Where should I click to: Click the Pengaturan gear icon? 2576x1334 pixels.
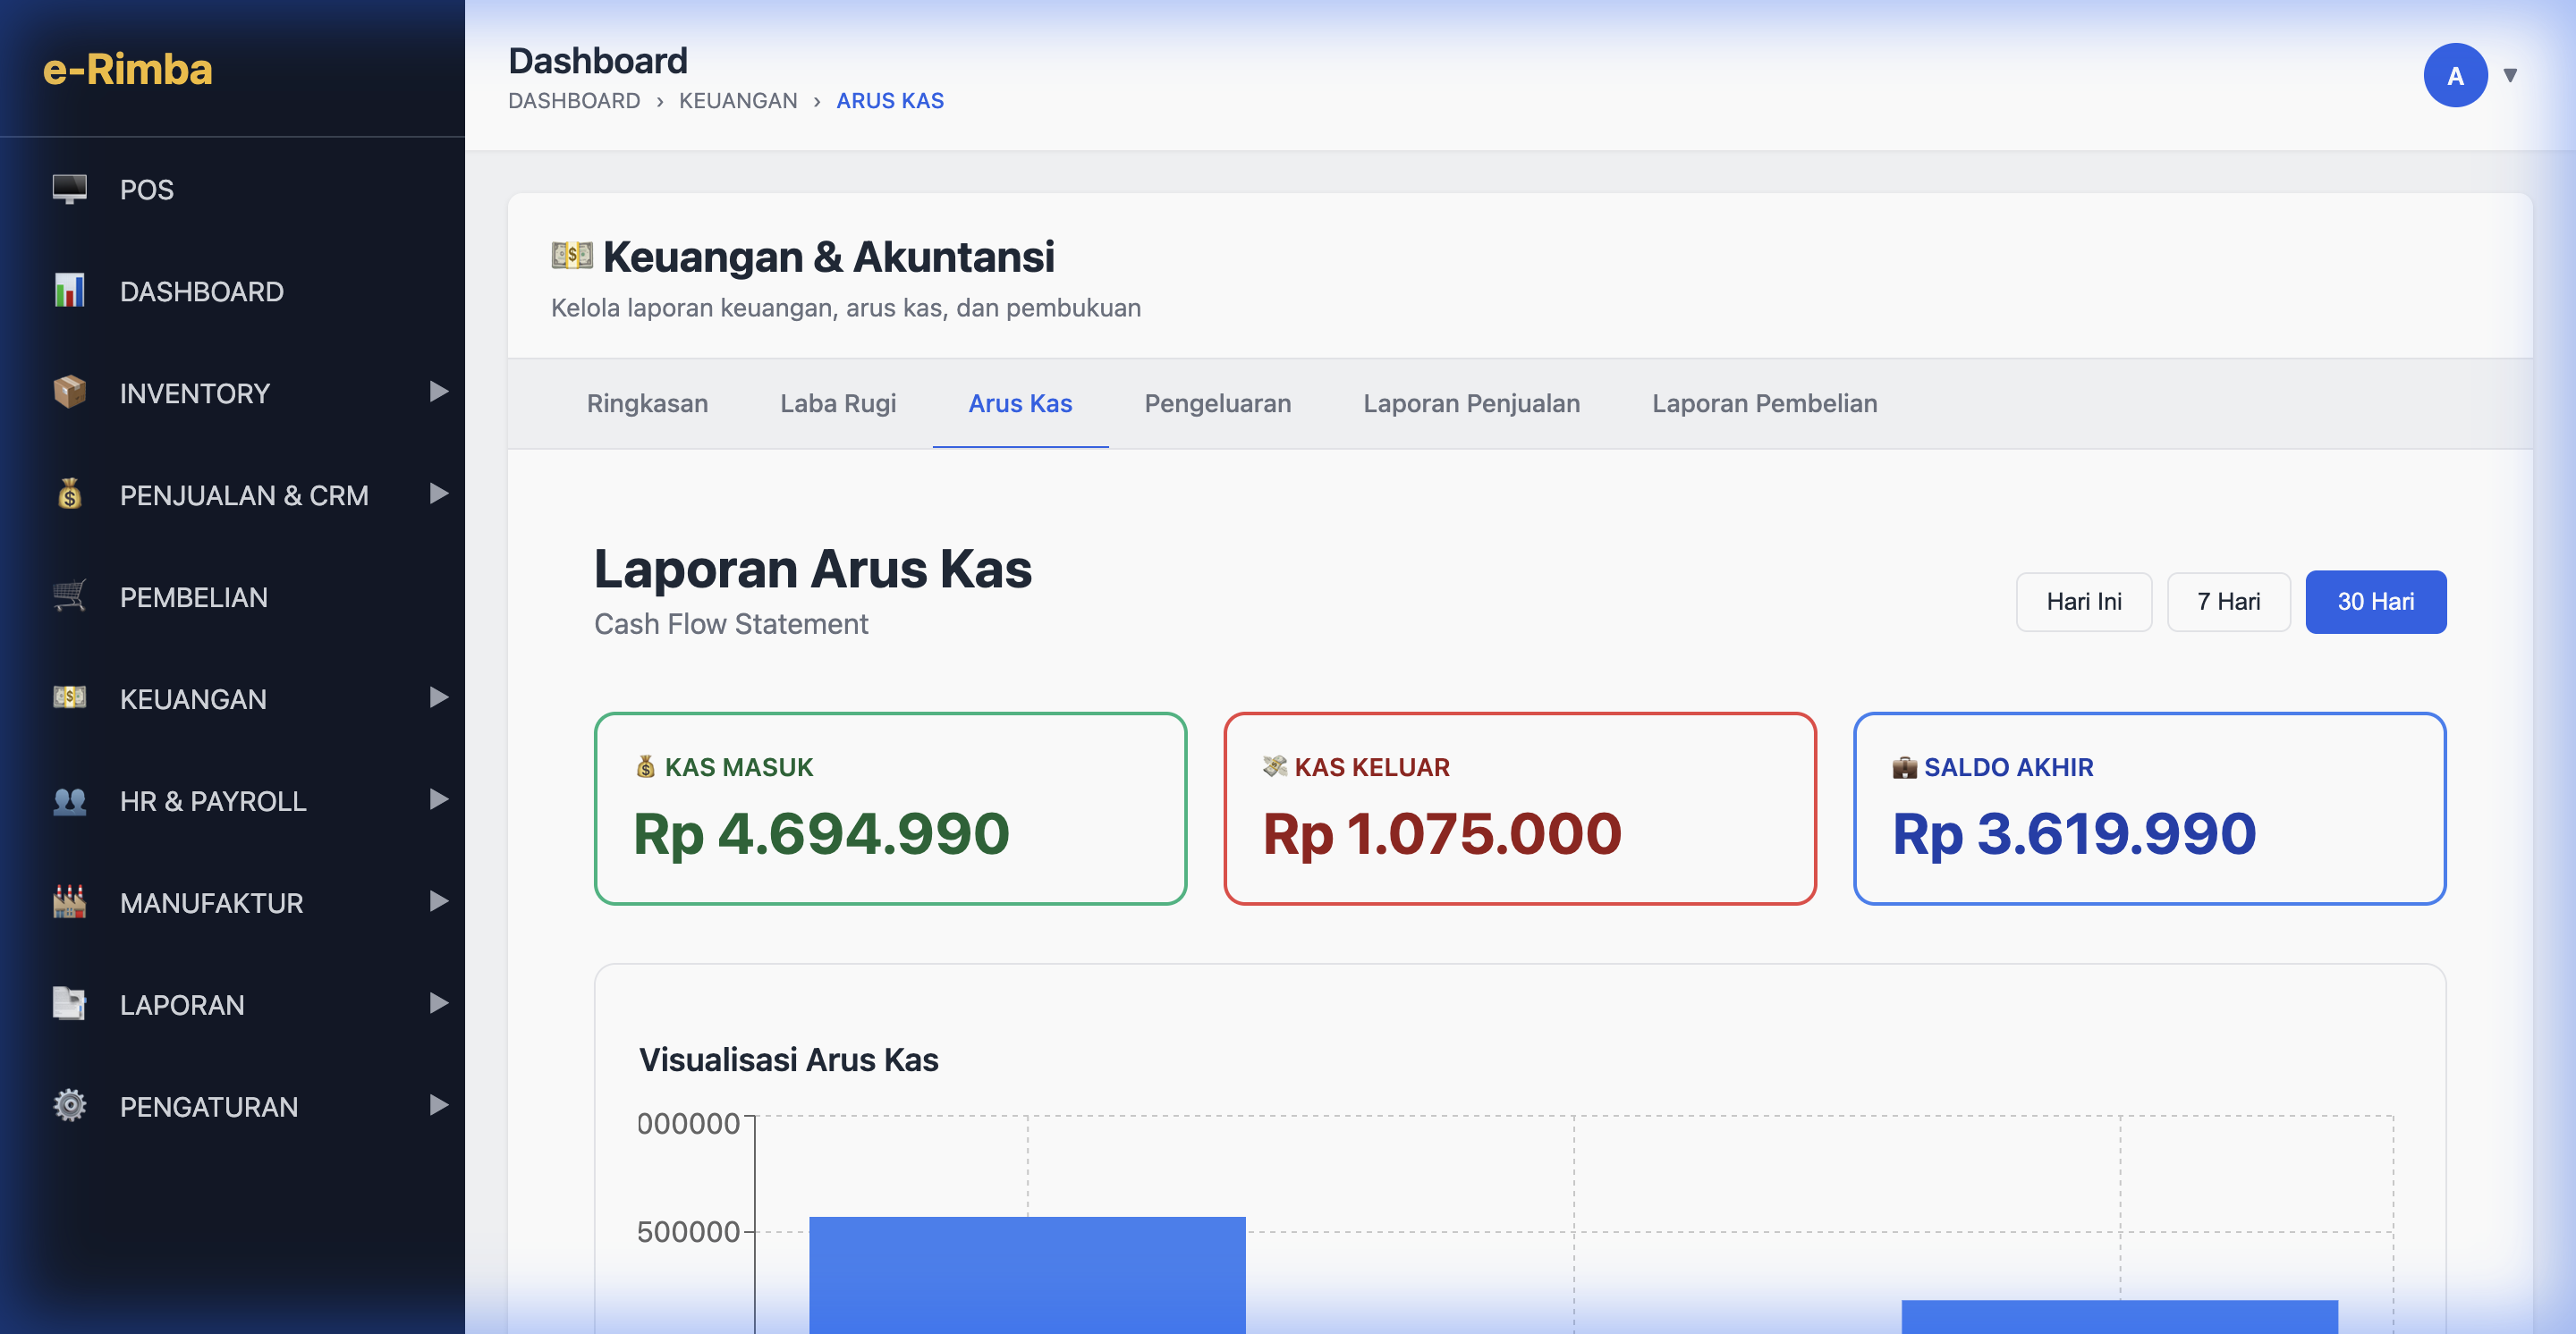click(x=69, y=1106)
